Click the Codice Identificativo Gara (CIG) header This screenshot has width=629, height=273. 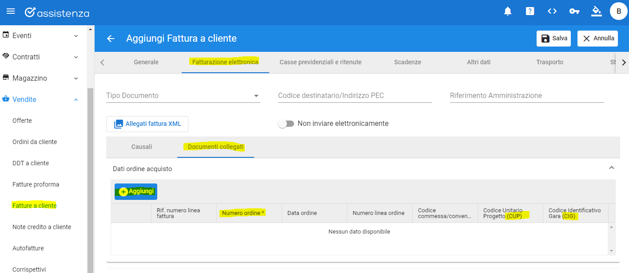click(576, 213)
